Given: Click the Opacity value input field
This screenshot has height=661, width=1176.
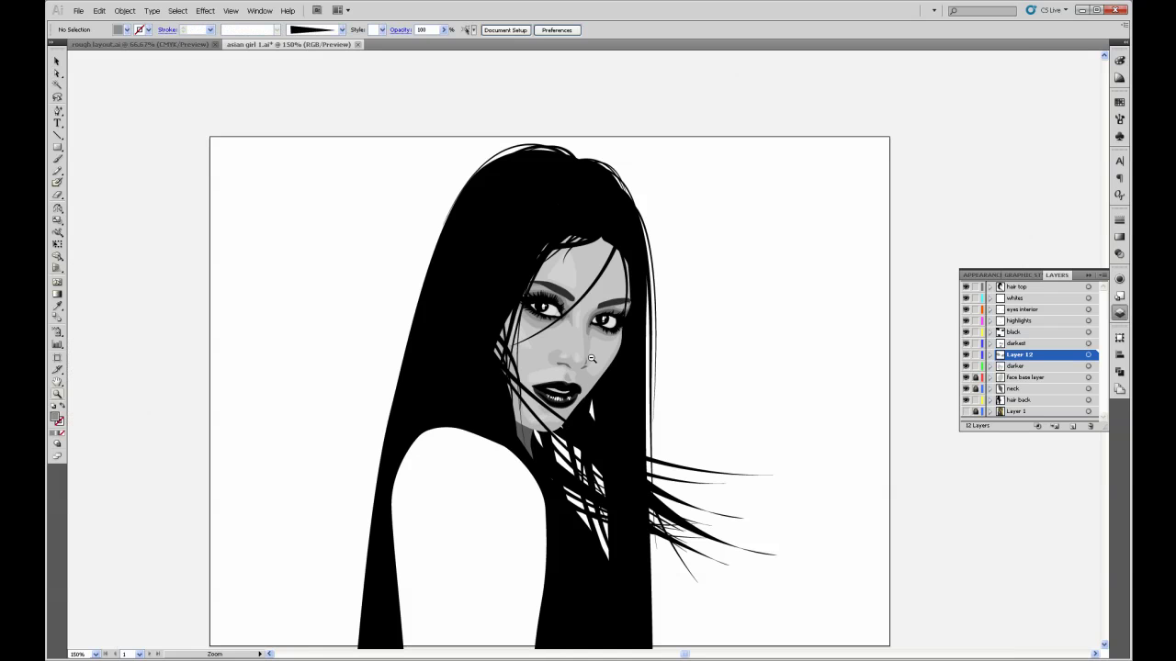Looking at the screenshot, I should pos(426,29).
